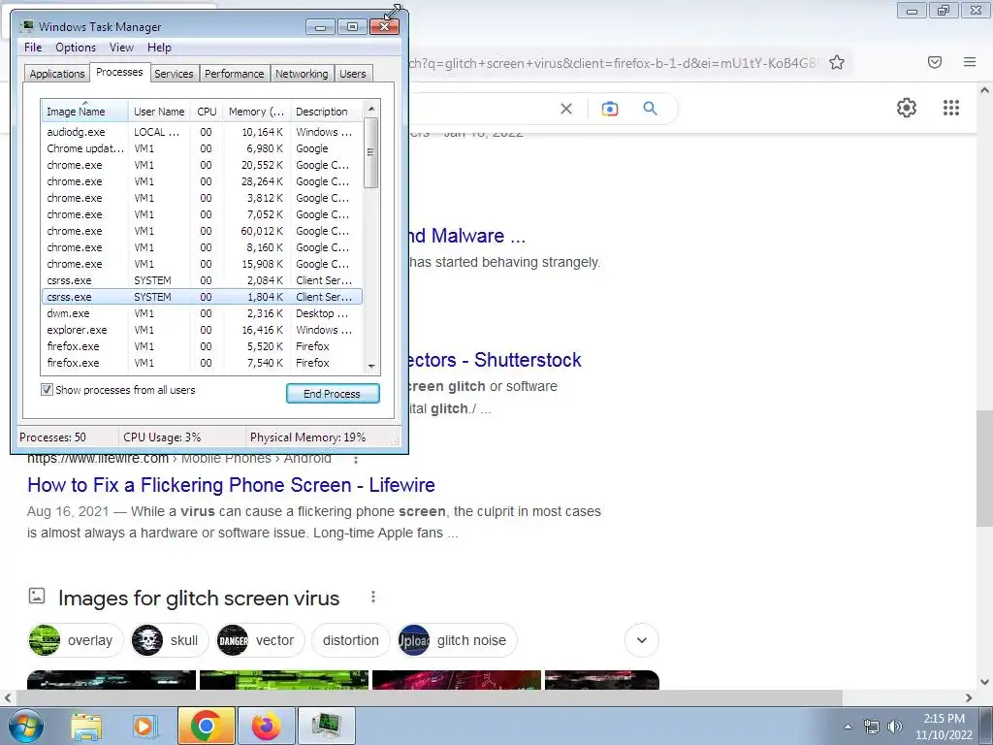This screenshot has width=993, height=745.
Task: Open the first glitch image thumbnail
Action: coord(112,680)
